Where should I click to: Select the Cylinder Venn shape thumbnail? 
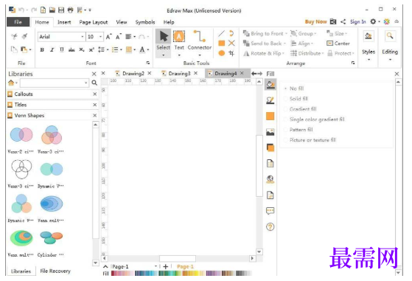(x=52, y=237)
